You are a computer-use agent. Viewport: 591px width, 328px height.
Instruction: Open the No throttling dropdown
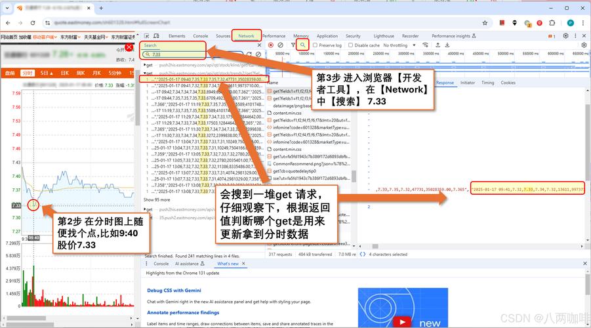[399, 45]
